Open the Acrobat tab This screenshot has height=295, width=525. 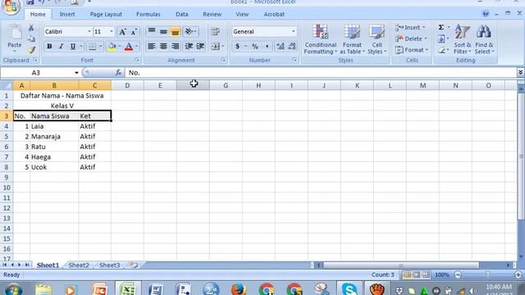click(274, 15)
